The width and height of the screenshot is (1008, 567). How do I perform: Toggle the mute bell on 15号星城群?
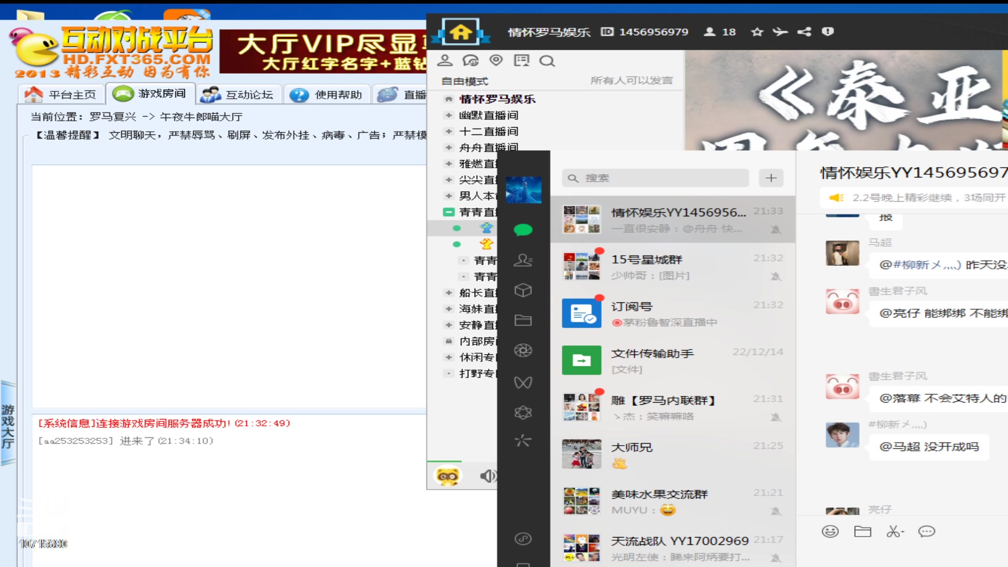coord(776,277)
